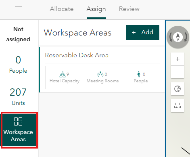
Task: Show the 207 unassigned Units
Action: tap(18, 96)
